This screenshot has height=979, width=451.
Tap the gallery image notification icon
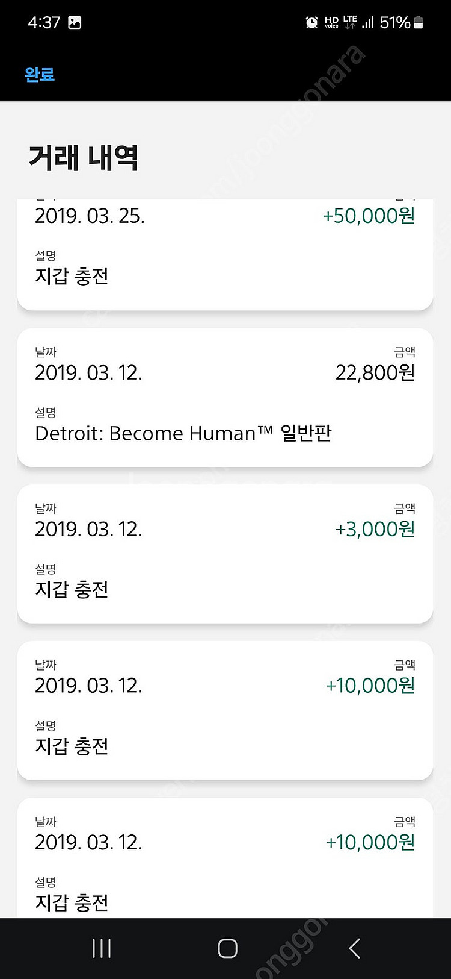(x=75, y=23)
